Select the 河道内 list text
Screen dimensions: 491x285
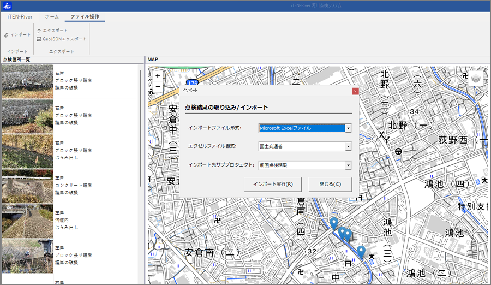pos(62,221)
